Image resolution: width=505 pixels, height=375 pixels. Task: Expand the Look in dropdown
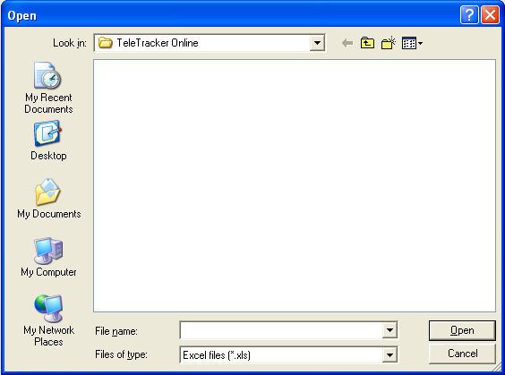317,43
